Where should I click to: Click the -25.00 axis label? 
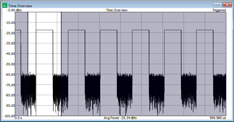(10, 33)
